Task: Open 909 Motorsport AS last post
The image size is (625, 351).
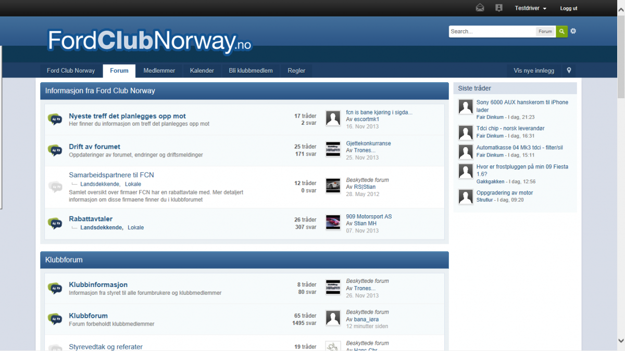Action: click(369, 216)
